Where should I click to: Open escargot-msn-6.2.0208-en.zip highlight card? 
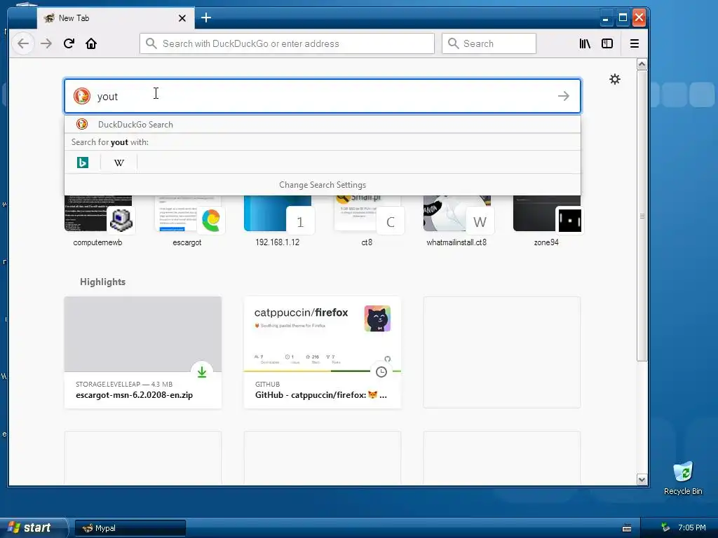(x=143, y=352)
